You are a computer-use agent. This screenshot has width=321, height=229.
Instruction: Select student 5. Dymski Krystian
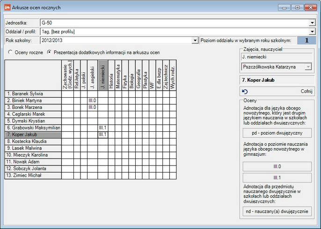pyautogui.click(x=33, y=121)
